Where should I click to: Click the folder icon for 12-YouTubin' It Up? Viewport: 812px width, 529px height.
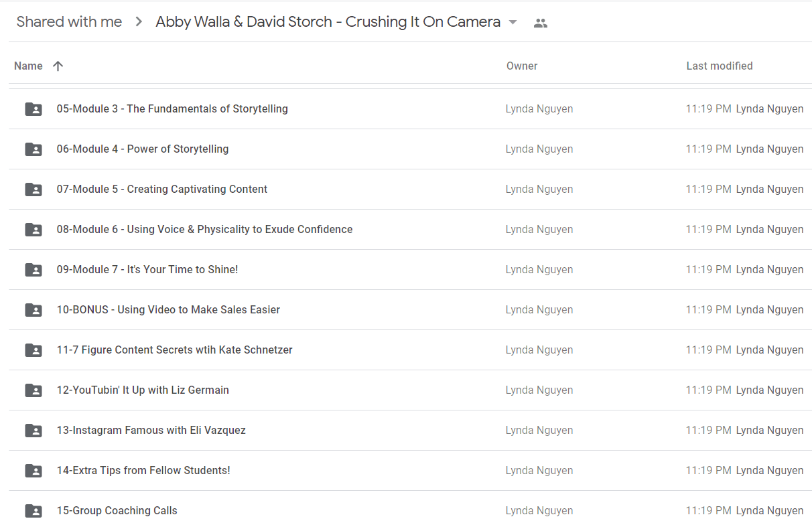(33, 390)
